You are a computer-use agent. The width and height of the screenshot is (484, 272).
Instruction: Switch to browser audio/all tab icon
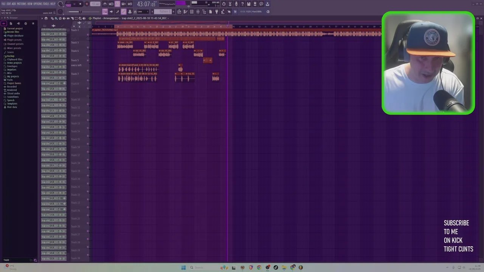click(x=4, y=23)
